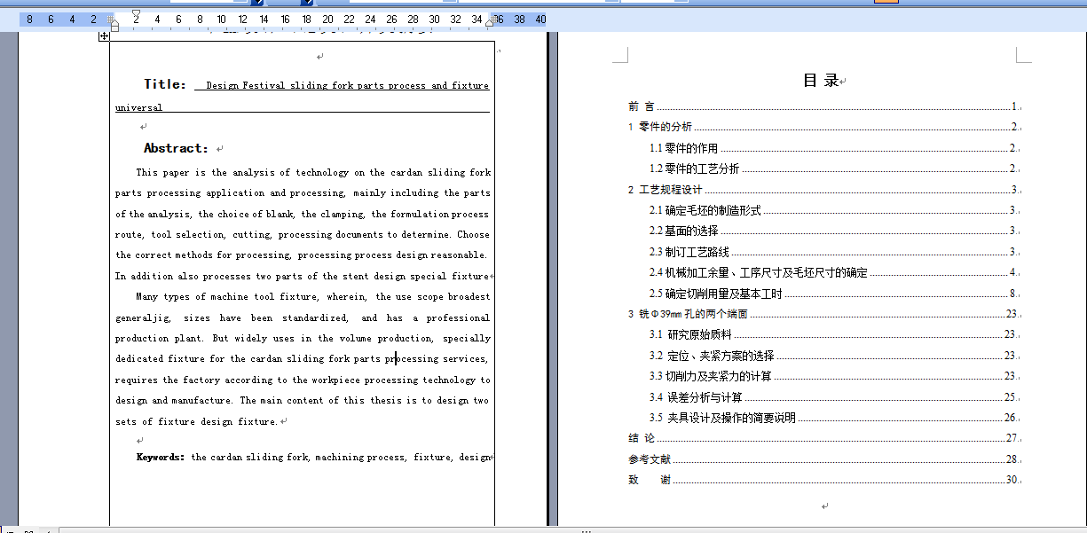1087x533 pixels.
Task: Click the line starting "Many types of machine tool"
Action: click(x=313, y=297)
